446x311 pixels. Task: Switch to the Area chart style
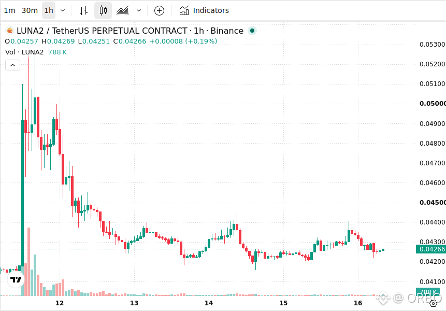[123, 10]
